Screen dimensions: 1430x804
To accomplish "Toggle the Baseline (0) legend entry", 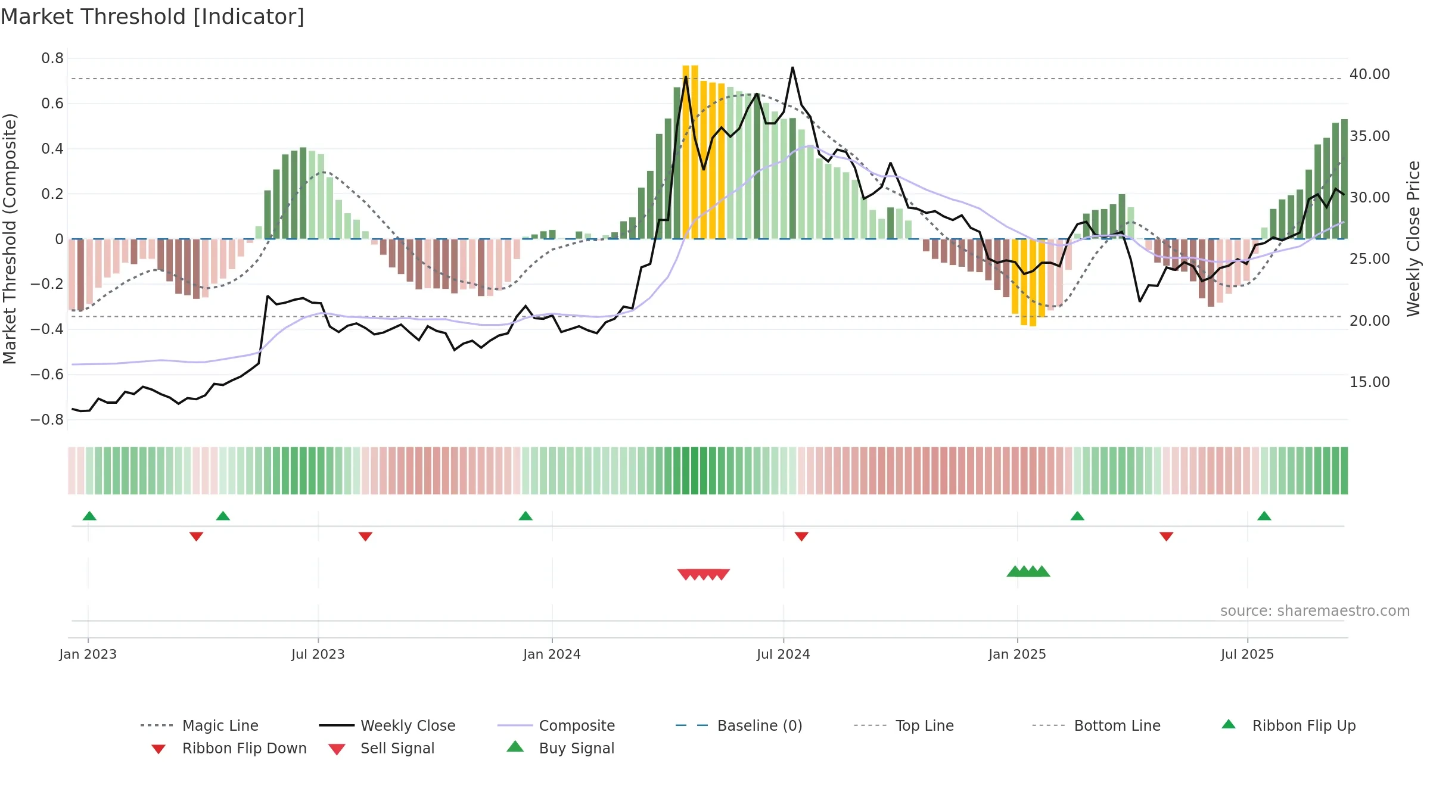I will click(739, 725).
